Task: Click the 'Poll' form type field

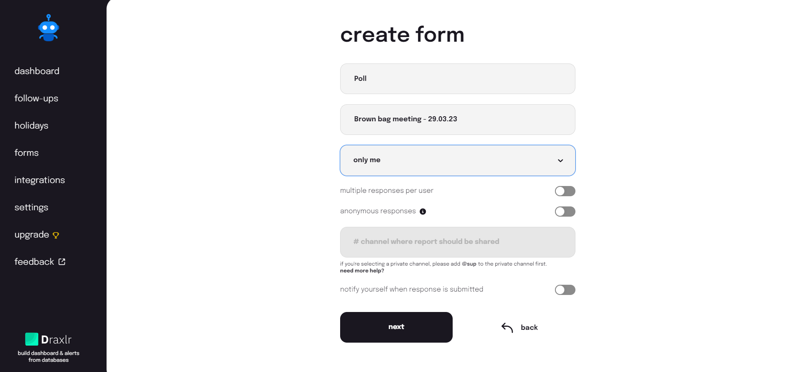Action: click(x=457, y=79)
